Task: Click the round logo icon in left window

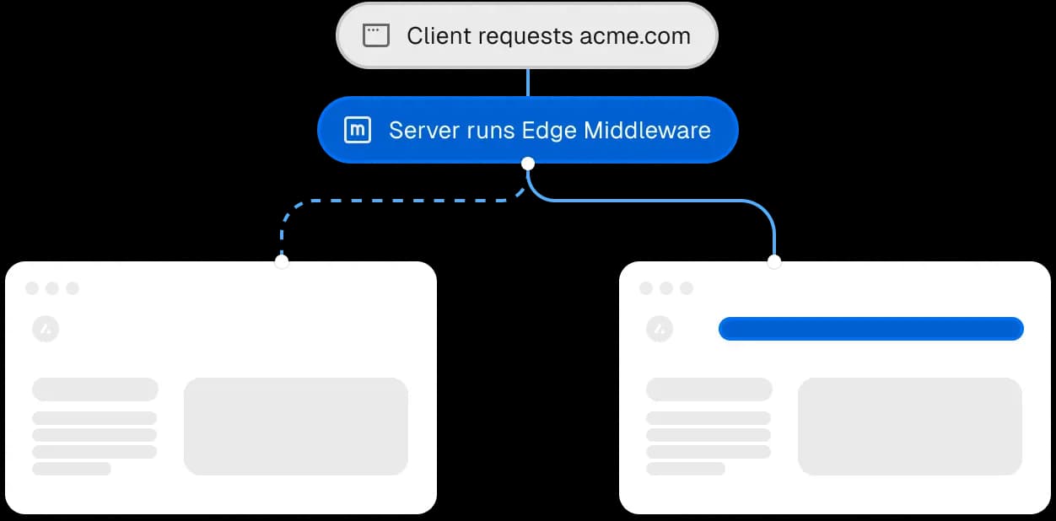Action: click(x=46, y=330)
